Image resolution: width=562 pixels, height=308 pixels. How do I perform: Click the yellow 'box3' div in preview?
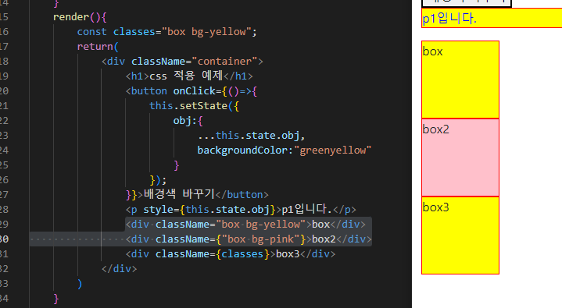click(x=460, y=235)
